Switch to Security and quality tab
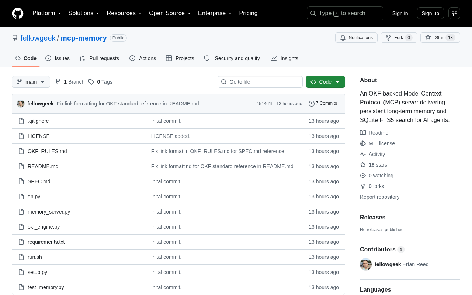 pos(232,58)
